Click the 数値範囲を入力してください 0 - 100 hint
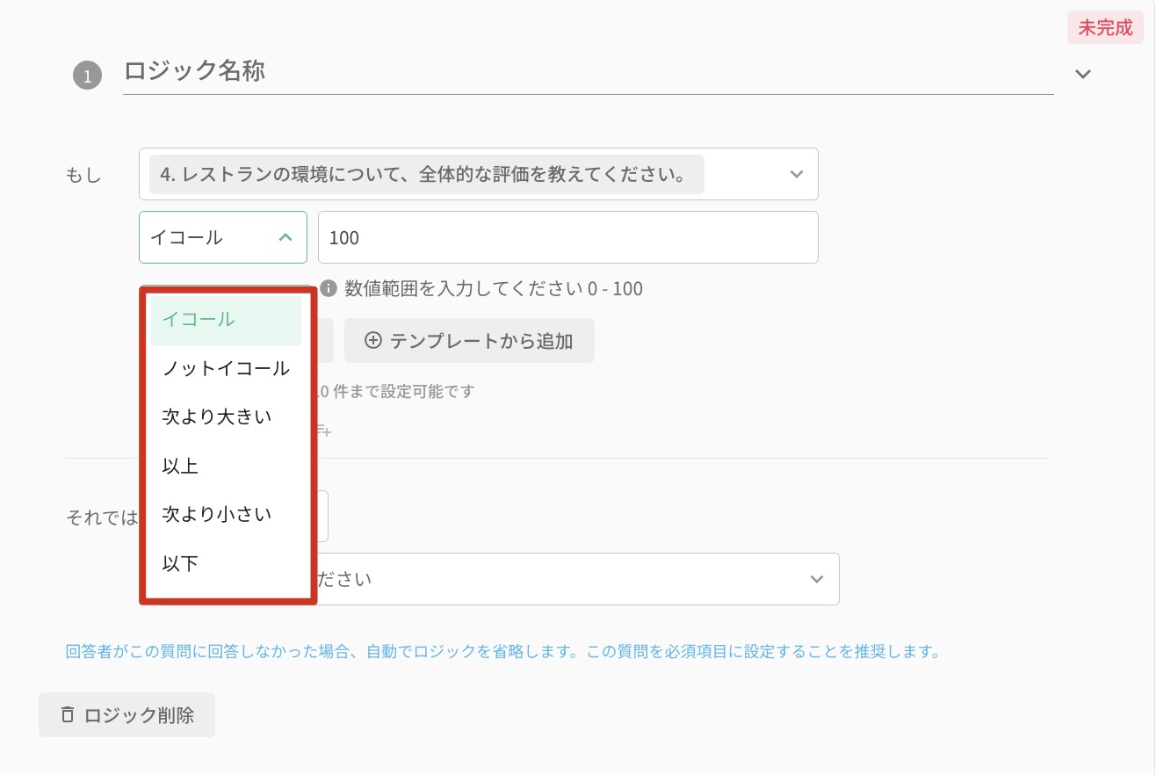 pyautogui.click(x=494, y=288)
